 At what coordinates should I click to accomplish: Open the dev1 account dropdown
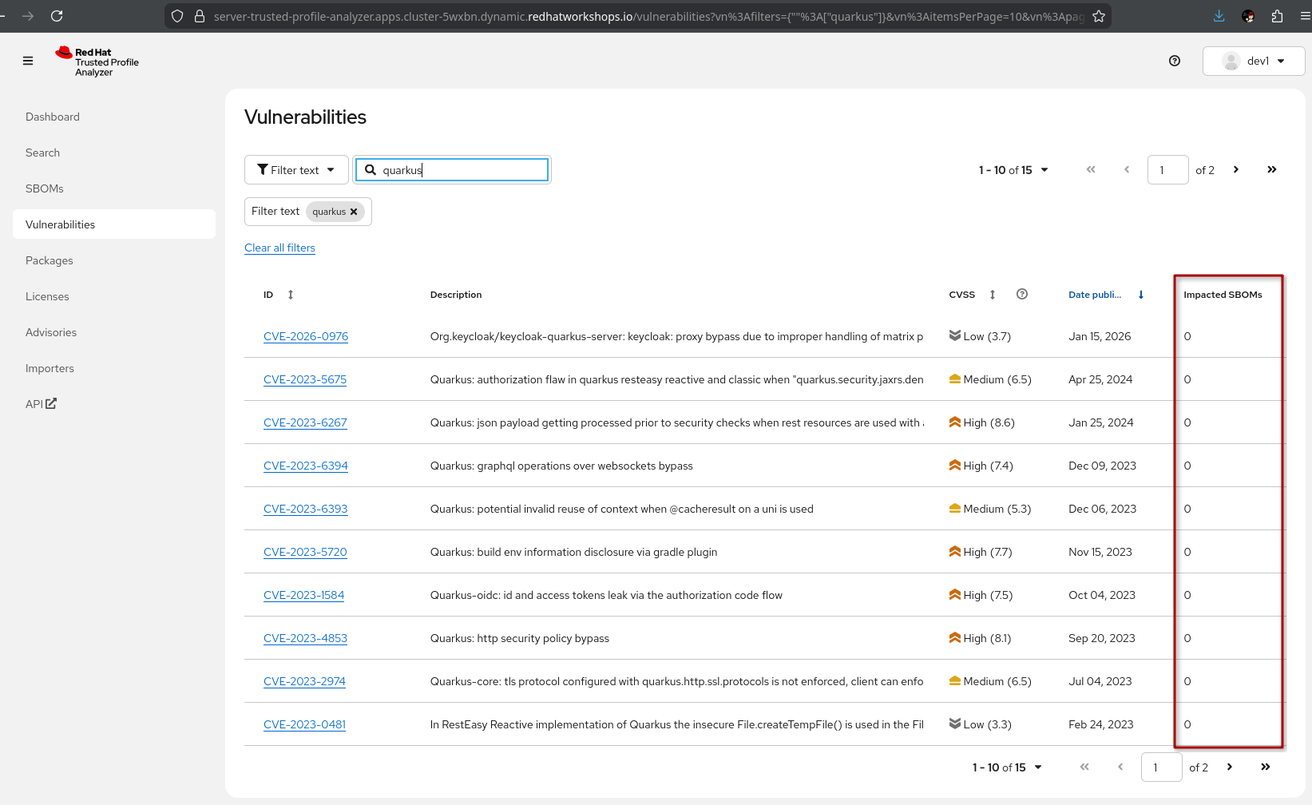click(1266, 61)
